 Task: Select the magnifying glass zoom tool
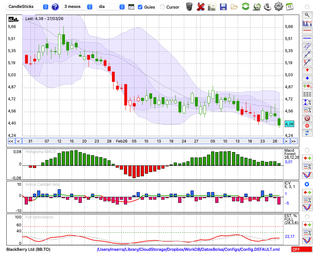tap(307, 15)
